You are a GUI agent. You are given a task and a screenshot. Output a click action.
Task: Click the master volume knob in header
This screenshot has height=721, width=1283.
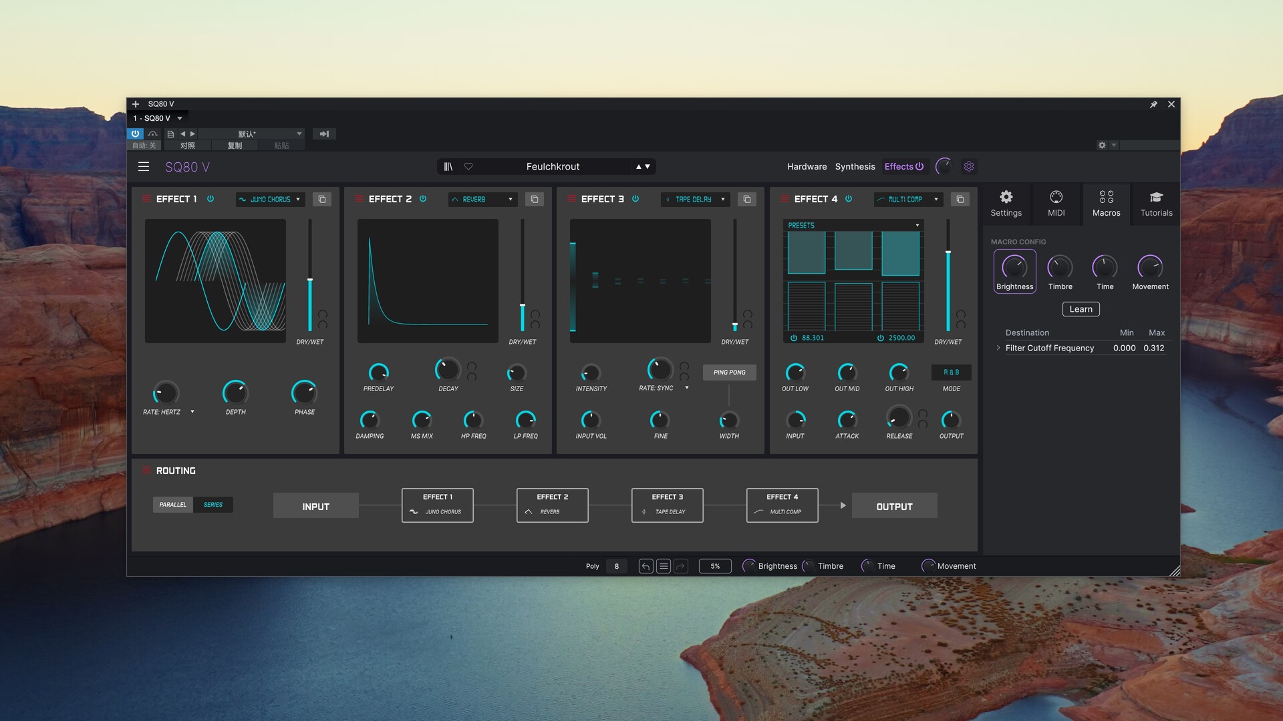(x=944, y=166)
